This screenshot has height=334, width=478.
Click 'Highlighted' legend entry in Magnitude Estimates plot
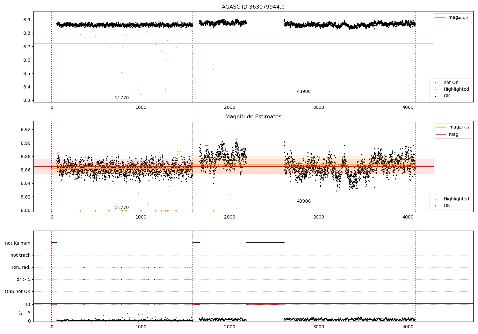[x=453, y=199]
